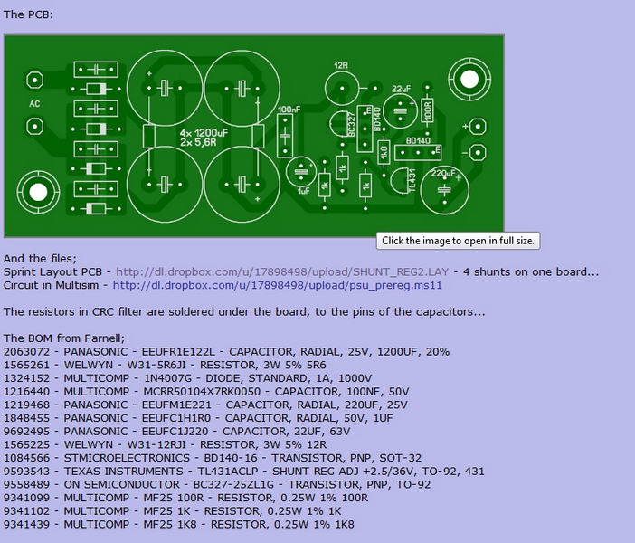Screen dimensions: 635x543
Task: Click the 'Click the image to open' tooltip
Action: 460,241
